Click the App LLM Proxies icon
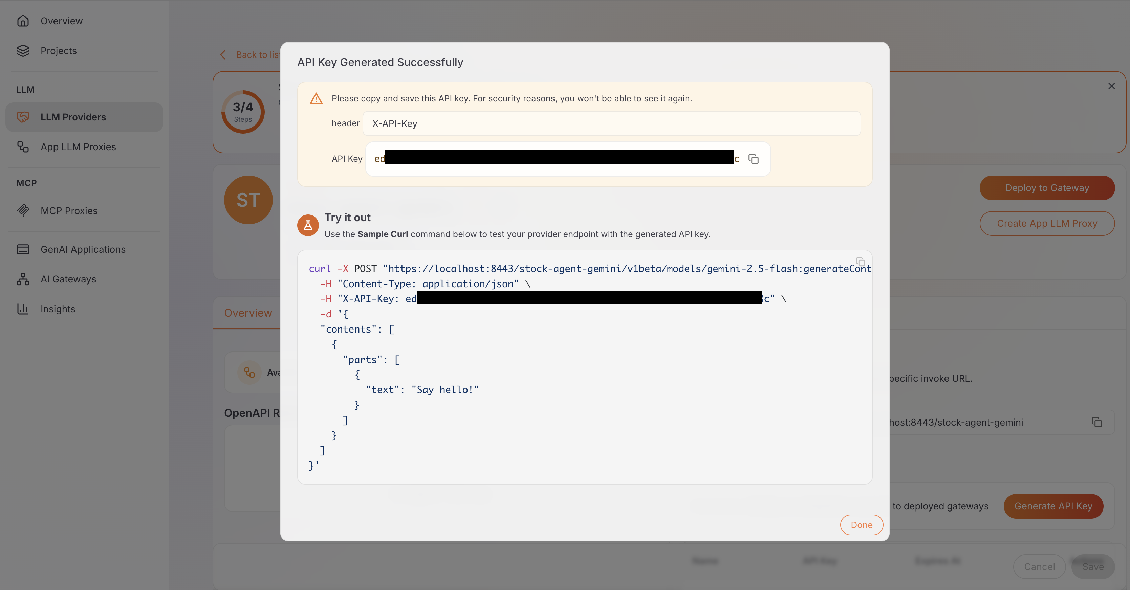 pyautogui.click(x=23, y=147)
